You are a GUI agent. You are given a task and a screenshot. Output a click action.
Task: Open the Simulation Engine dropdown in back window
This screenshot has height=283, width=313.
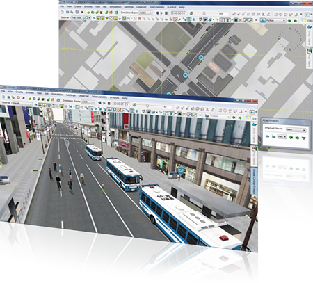145,13
